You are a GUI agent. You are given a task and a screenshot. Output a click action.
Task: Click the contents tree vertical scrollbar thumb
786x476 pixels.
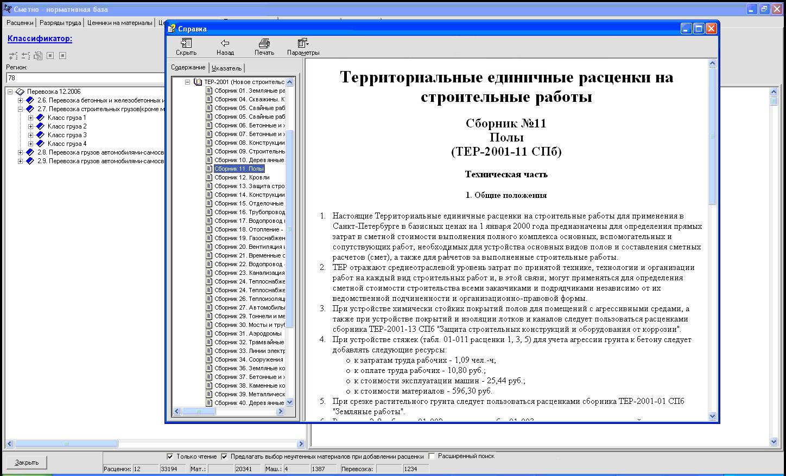pos(289,229)
